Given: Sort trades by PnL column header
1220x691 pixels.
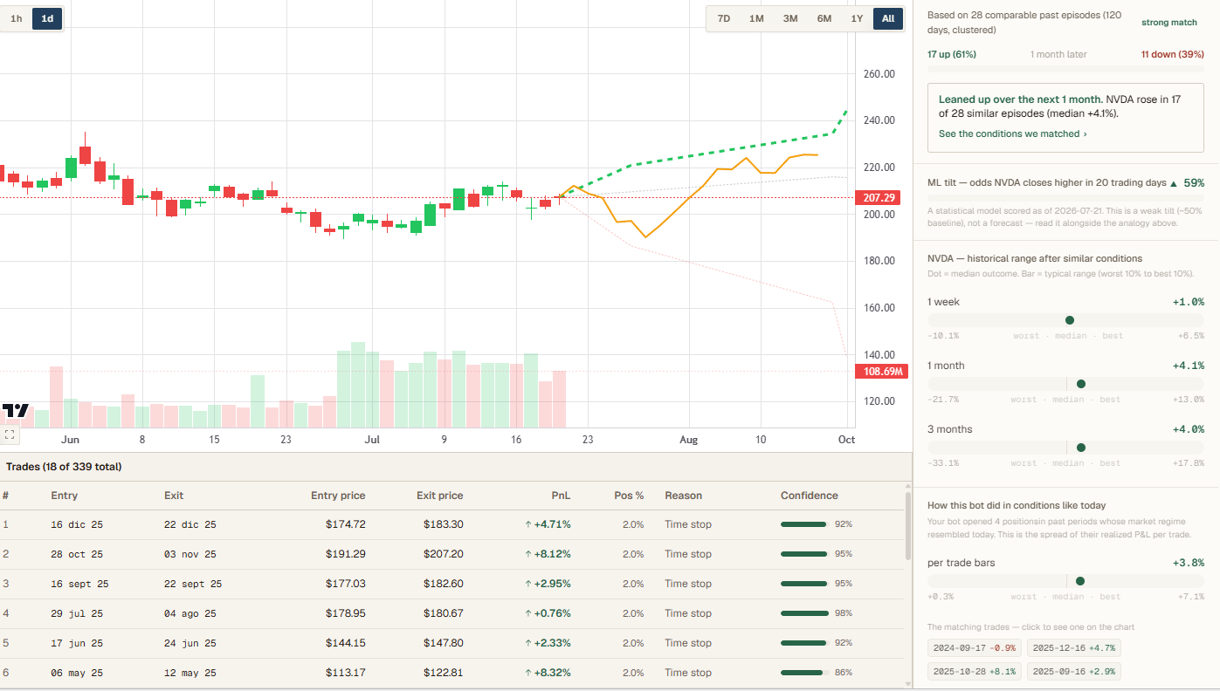Looking at the screenshot, I should point(561,496).
